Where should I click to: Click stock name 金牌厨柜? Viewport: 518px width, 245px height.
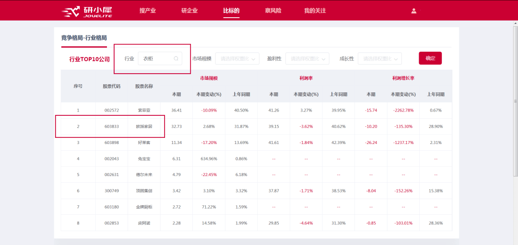tap(144, 207)
